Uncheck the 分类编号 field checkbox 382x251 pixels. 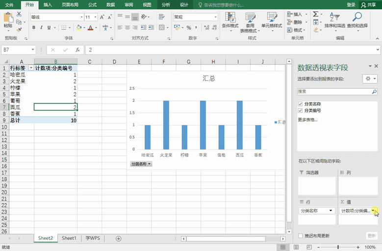[300, 110]
